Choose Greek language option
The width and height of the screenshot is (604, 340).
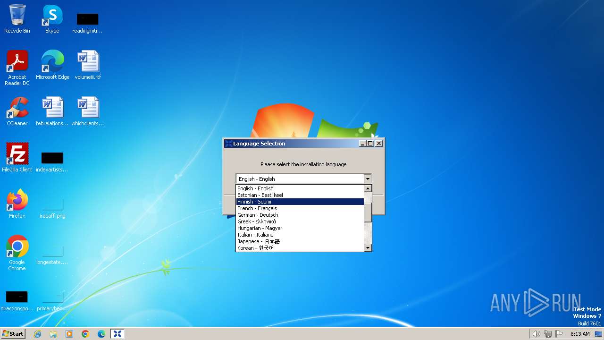(x=300, y=221)
